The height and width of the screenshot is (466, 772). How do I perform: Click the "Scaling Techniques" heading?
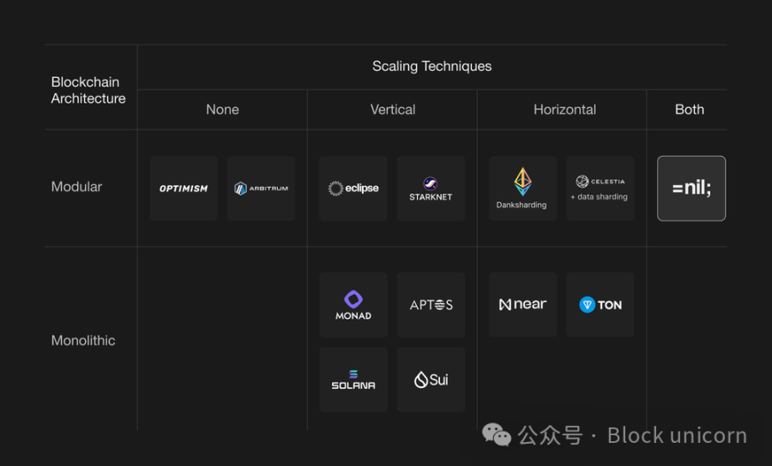point(431,66)
